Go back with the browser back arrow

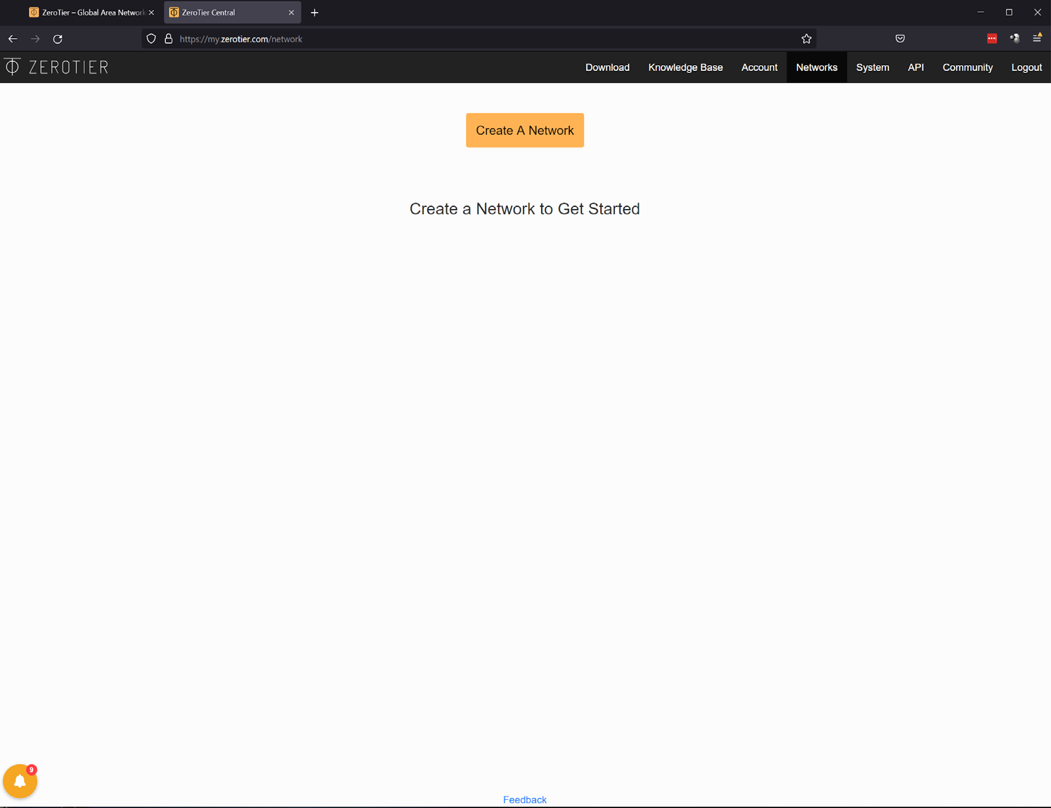(13, 39)
